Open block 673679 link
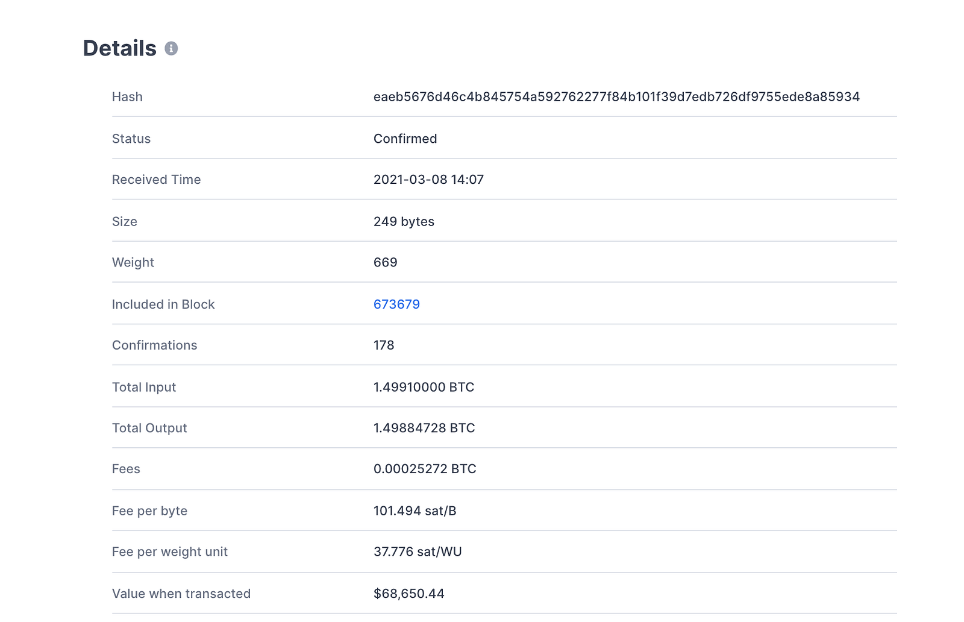The height and width of the screenshot is (622, 964). (396, 304)
